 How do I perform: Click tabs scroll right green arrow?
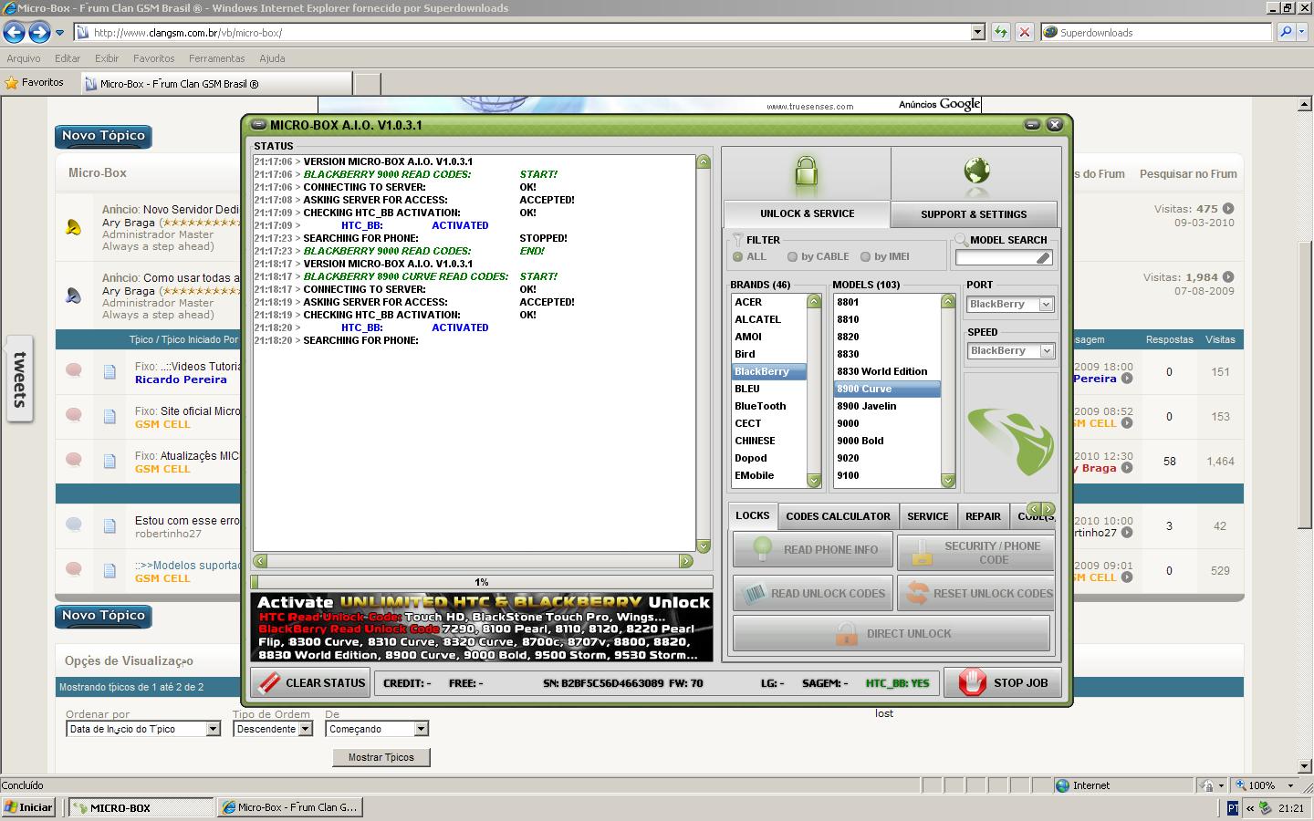point(1048,509)
